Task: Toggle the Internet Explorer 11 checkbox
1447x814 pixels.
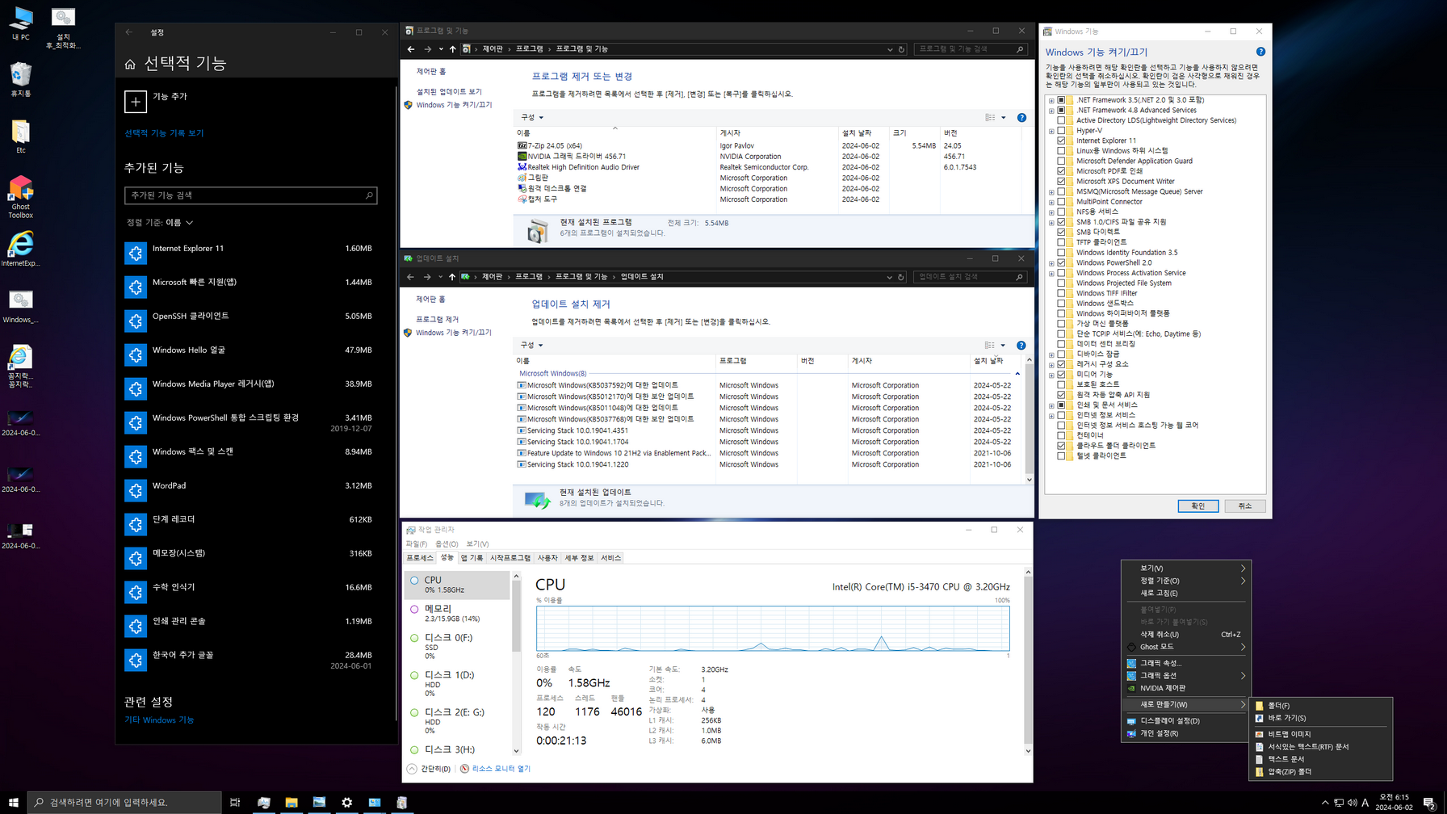Action: 1061,141
